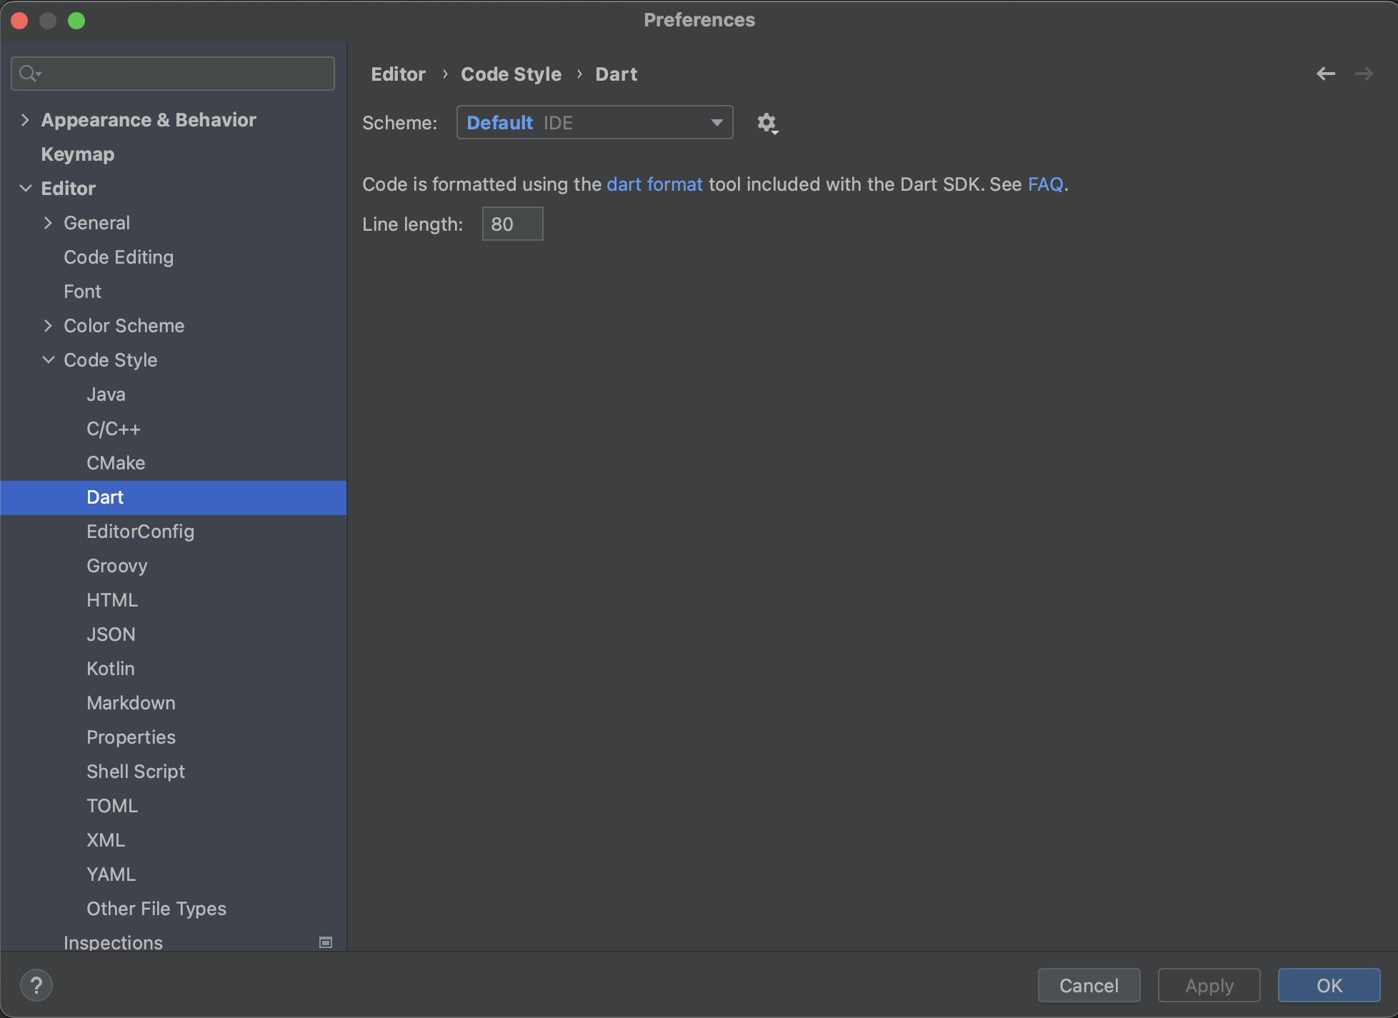Image resolution: width=1398 pixels, height=1018 pixels.
Task: Click the Editor tree label
Action: (68, 189)
